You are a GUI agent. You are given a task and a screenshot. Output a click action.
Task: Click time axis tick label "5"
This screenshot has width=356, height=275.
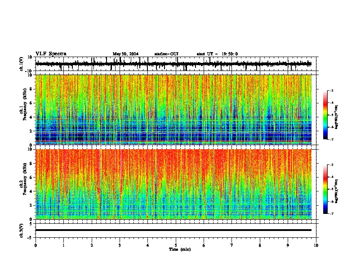coord(176,245)
